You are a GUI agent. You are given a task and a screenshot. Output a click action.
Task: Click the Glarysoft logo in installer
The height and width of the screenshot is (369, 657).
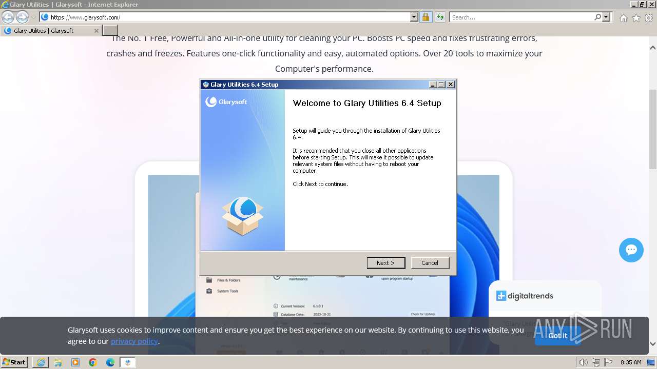226,101
